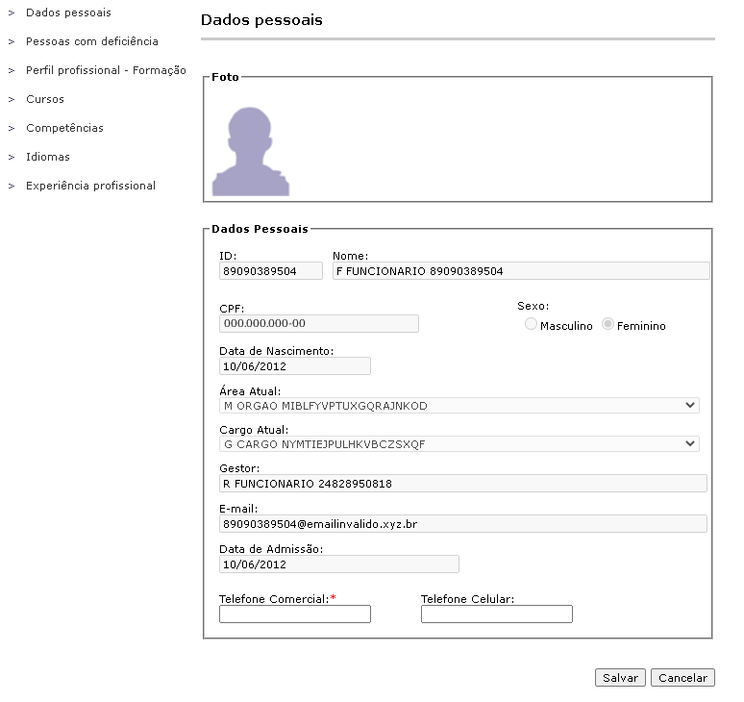This screenshot has height=702, width=744.
Task: Click the Gestor name field
Action: coord(463,484)
